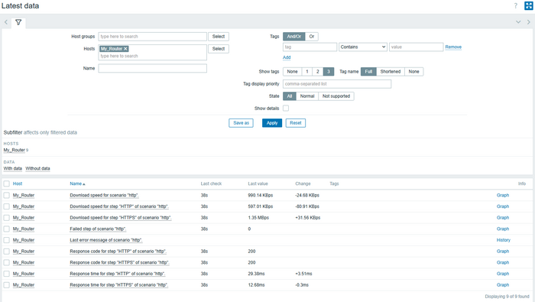This screenshot has height=302, width=535.
Task: Click the Save as button
Action: tap(241, 123)
